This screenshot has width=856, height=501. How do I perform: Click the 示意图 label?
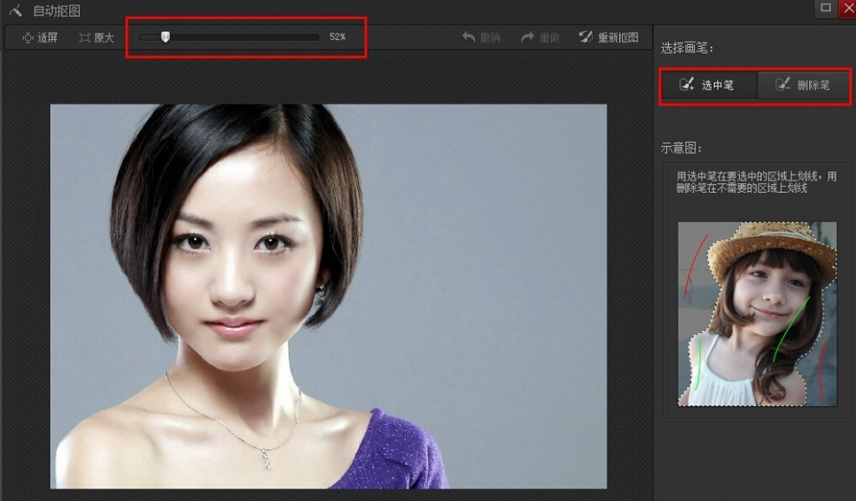click(681, 149)
